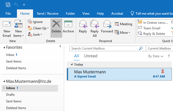
Task: Run the In Ordner versc... quick step
Action: click(153, 22)
